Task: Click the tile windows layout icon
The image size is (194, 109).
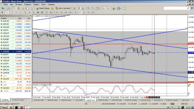Action: pyautogui.click(x=97, y=8)
